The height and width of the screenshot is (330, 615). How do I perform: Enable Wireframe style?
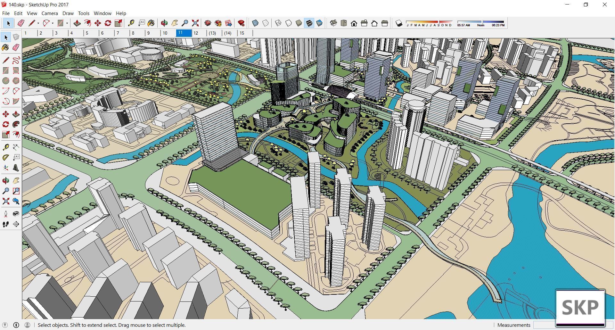coord(278,23)
